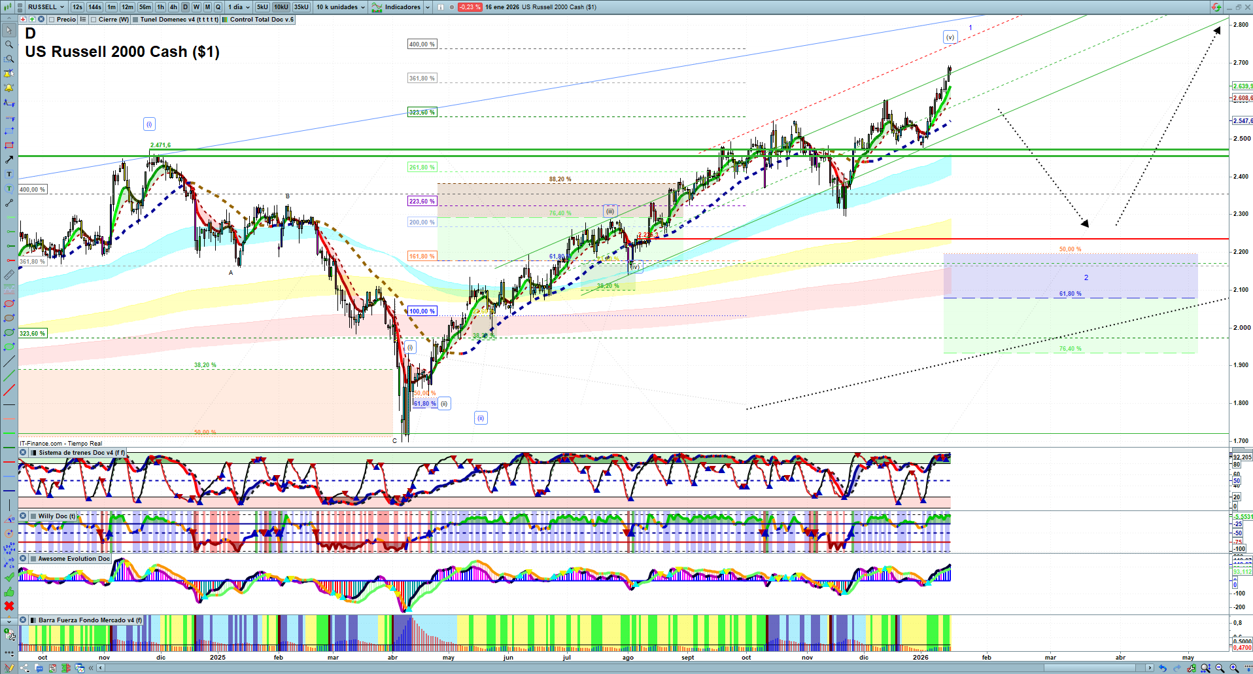Select the W weekly timeframe
Screen dimensions: 1253x674
tap(196, 7)
